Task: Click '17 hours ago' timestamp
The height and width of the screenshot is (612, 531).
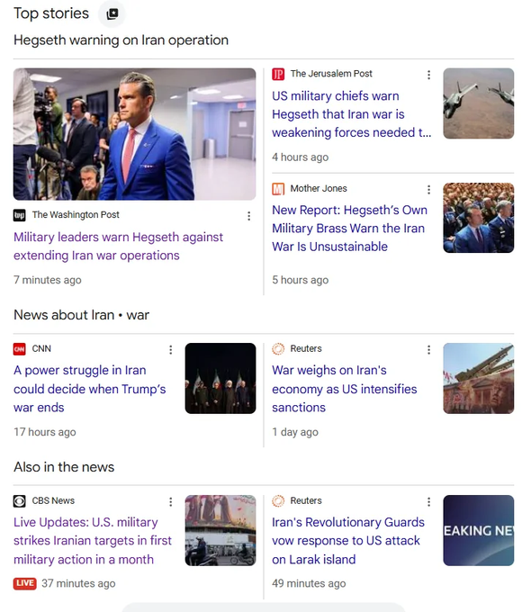Action: 44,432
